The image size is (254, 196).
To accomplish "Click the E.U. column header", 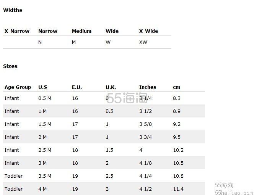I will [x=77, y=87].
